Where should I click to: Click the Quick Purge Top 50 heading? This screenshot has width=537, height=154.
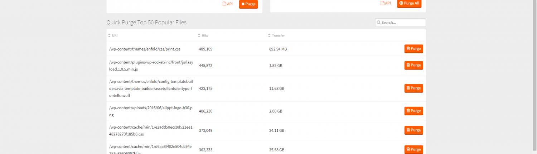tap(146, 23)
